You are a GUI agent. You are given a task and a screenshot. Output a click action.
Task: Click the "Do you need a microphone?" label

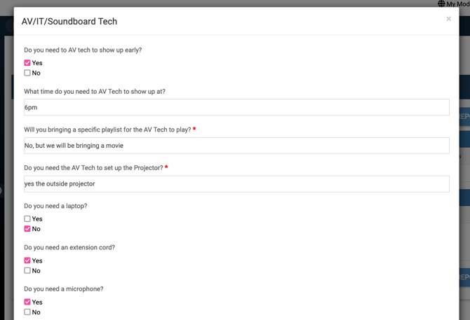click(x=63, y=288)
